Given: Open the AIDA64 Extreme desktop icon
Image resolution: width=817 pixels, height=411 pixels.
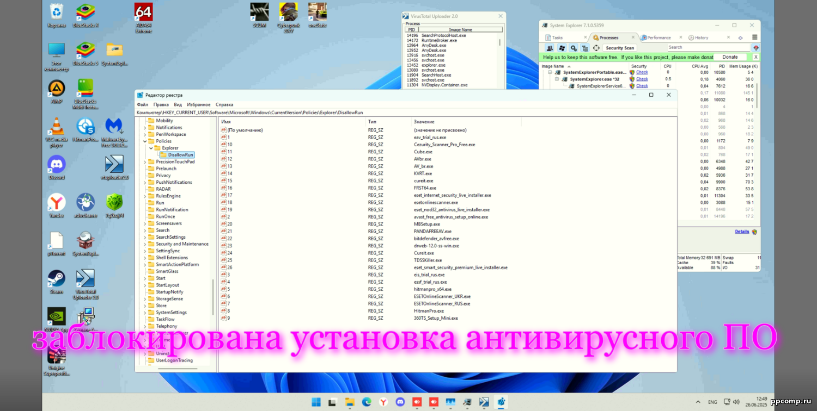Looking at the screenshot, I should pos(143,17).
